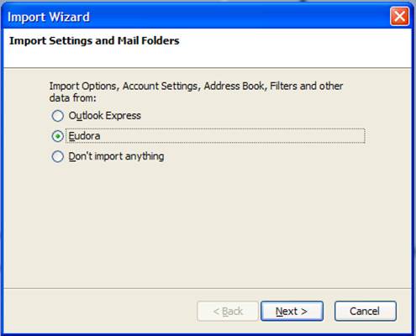Proceed with the Next > button

pos(292,311)
